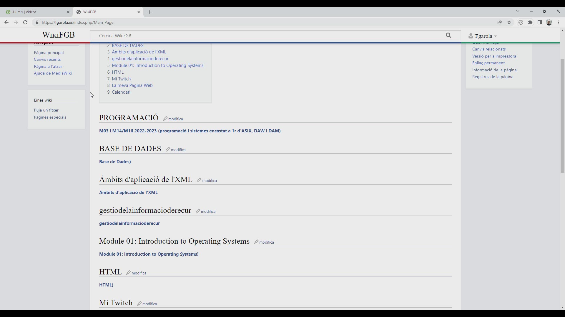Click the back navigation arrow
This screenshot has width=565, height=317.
6,22
